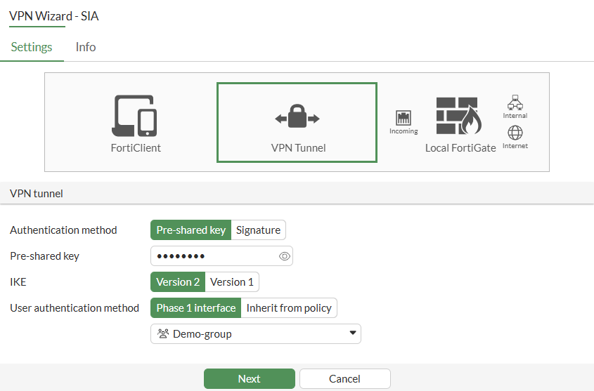Click the VPN Wizard - SIA title
The width and height of the screenshot is (594, 391).
pyautogui.click(x=54, y=16)
